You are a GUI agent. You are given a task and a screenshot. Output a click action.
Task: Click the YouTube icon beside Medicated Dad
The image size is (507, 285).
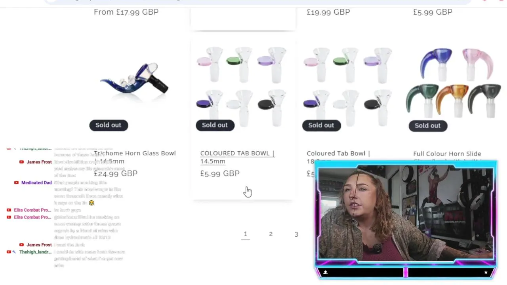coord(16,182)
